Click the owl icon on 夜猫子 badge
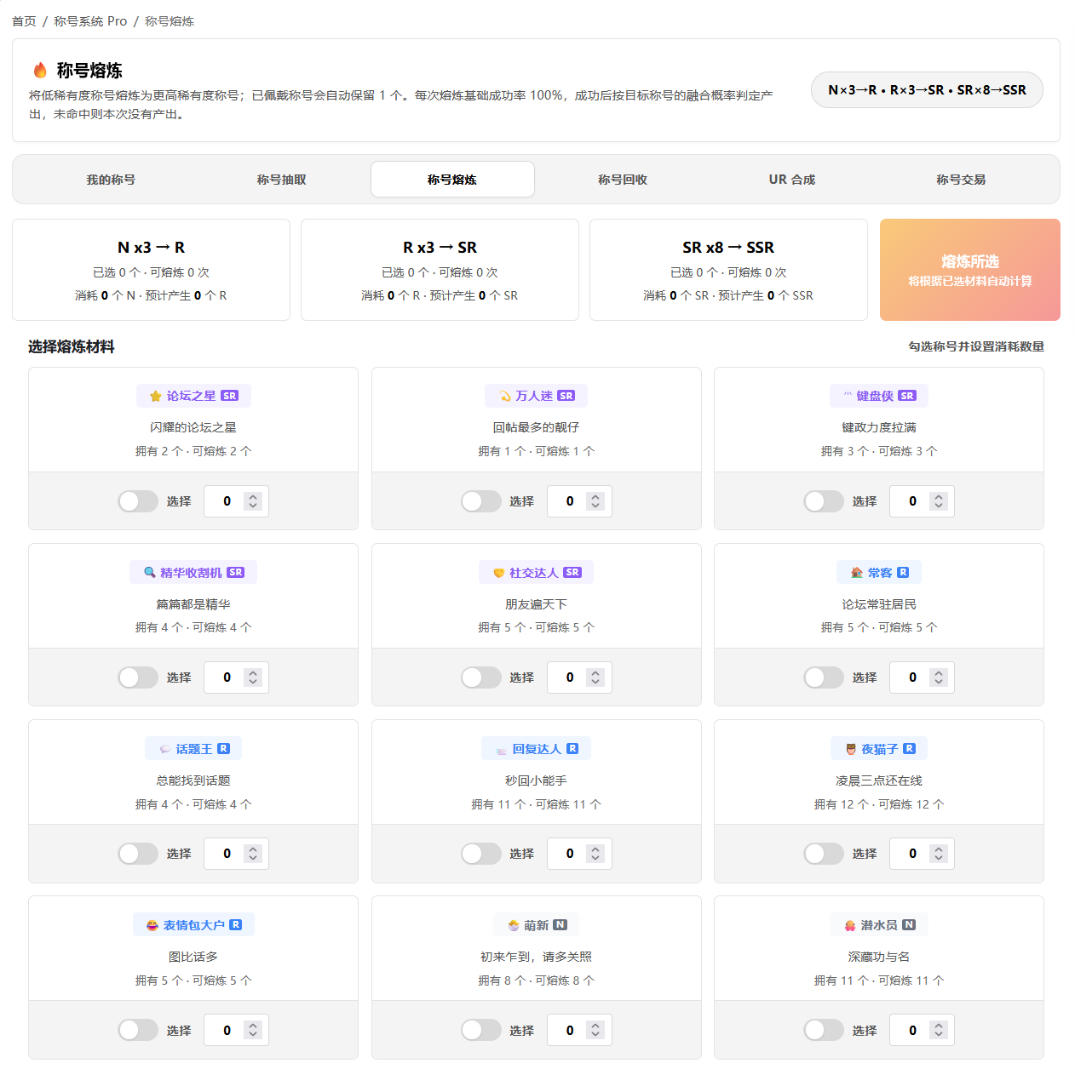 (850, 749)
